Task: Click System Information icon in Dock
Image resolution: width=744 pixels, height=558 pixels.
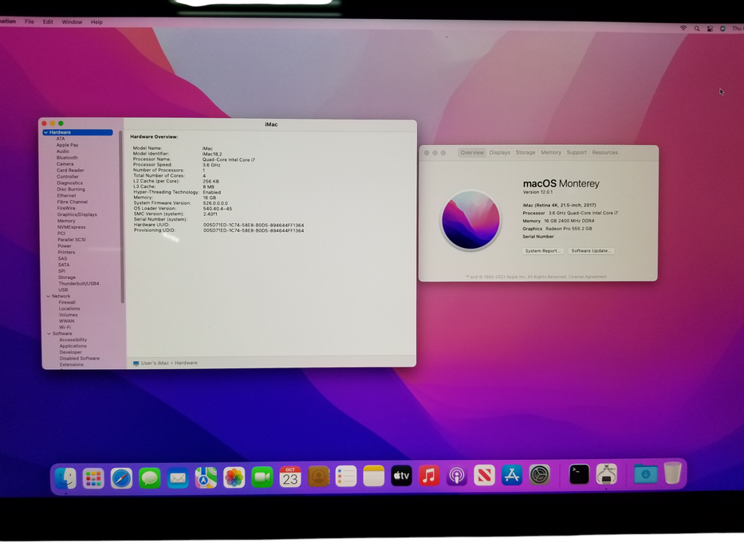Action: (606, 474)
